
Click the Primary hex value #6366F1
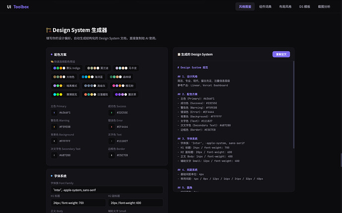coord(65,113)
